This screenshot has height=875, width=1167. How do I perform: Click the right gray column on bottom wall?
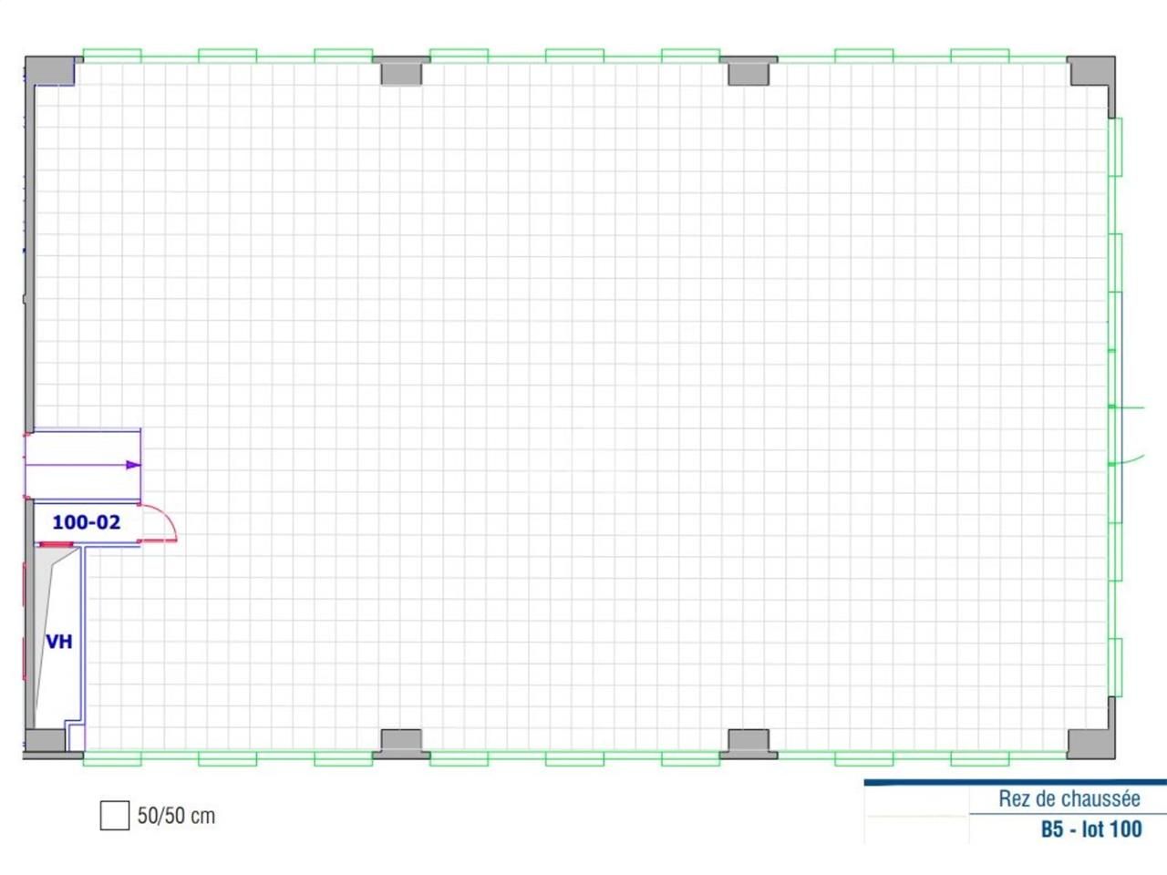pos(749,743)
